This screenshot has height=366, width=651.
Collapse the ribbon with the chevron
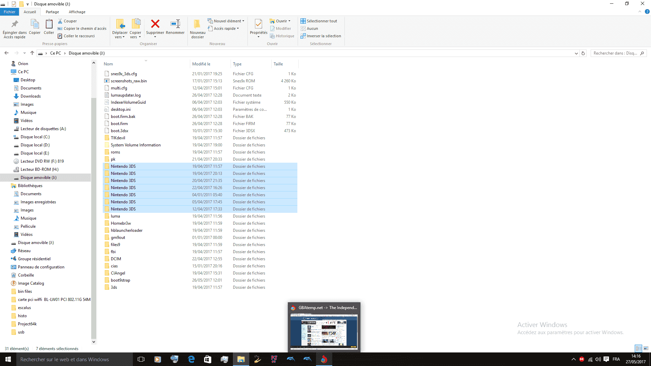pos(640,12)
